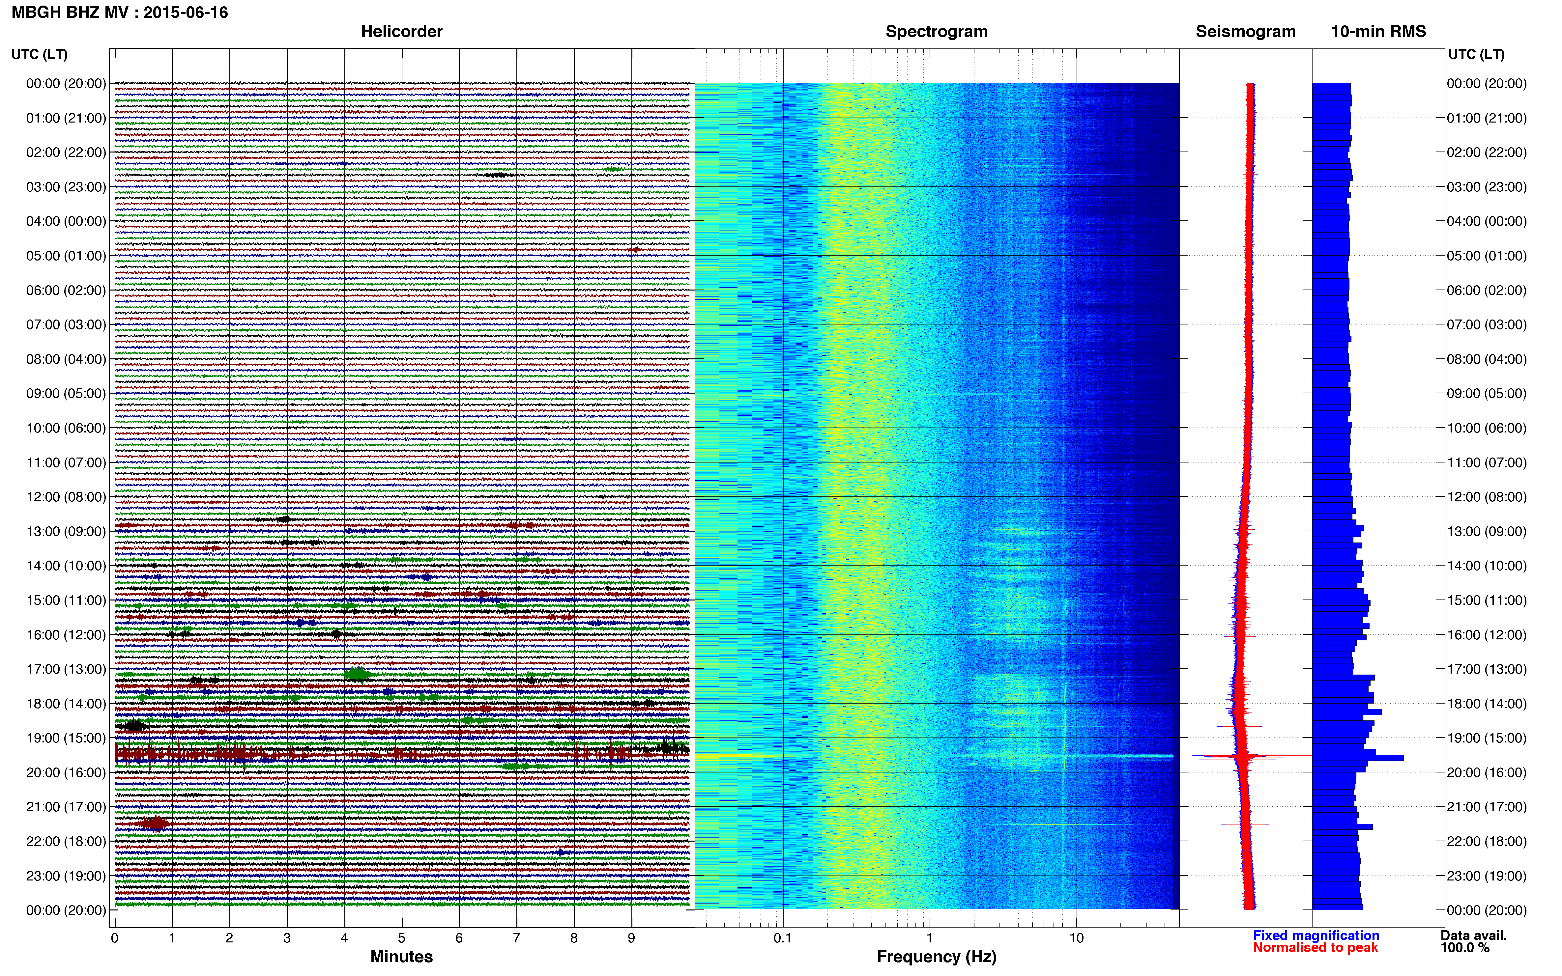Click the '9' minutes tick label
This screenshot has height=976, width=1562.
click(x=631, y=938)
